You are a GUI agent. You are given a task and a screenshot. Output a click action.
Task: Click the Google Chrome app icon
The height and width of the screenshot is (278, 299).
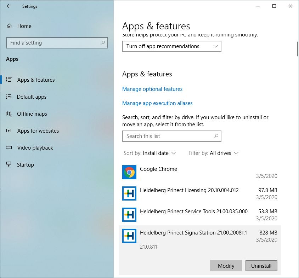129,172
